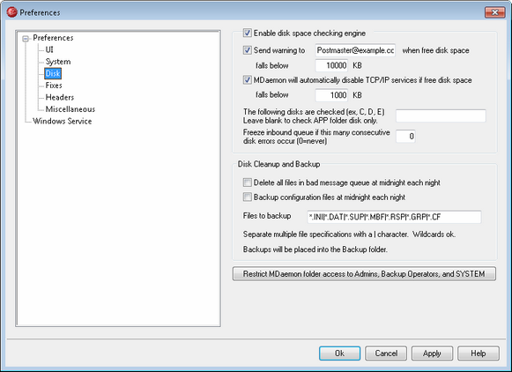Click the 10000 KB warning threshold field
Image resolution: width=512 pixels, height=372 pixels.
(331, 65)
